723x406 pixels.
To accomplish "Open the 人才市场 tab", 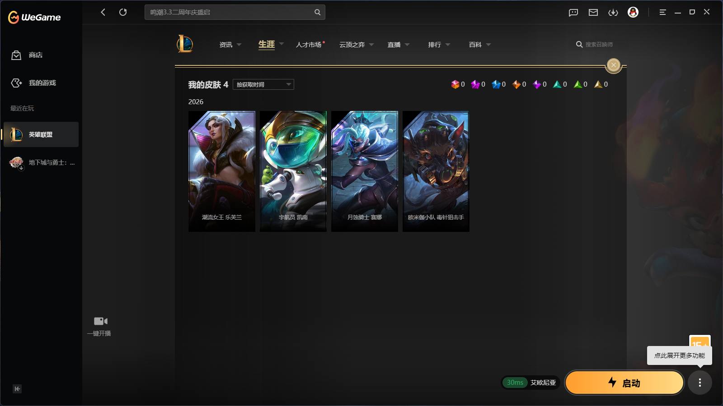I will pyautogui.click(x=309, y=45).
